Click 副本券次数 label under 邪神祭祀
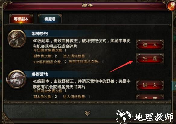 43,56
